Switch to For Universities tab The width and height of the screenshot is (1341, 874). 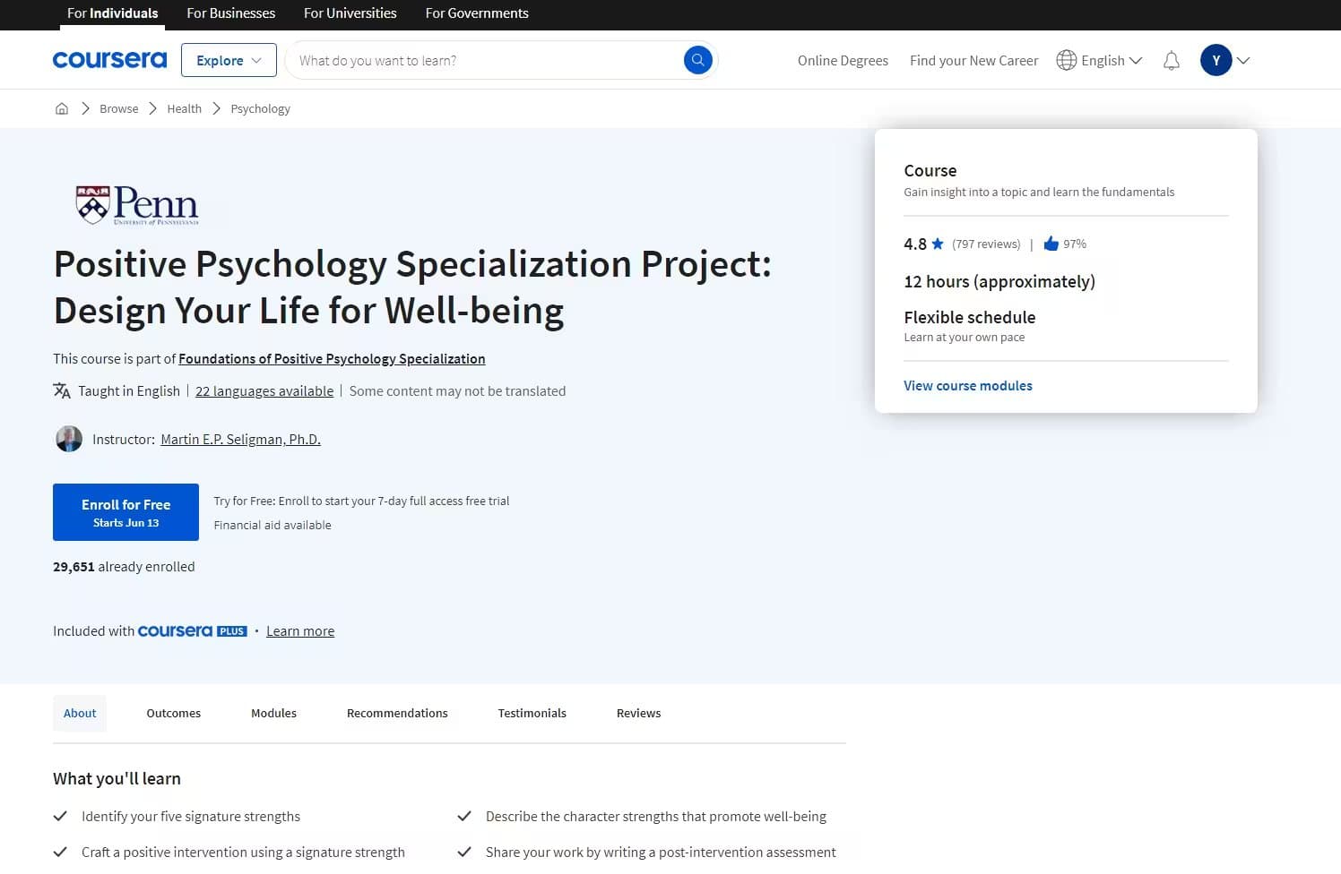click(350, 13)
